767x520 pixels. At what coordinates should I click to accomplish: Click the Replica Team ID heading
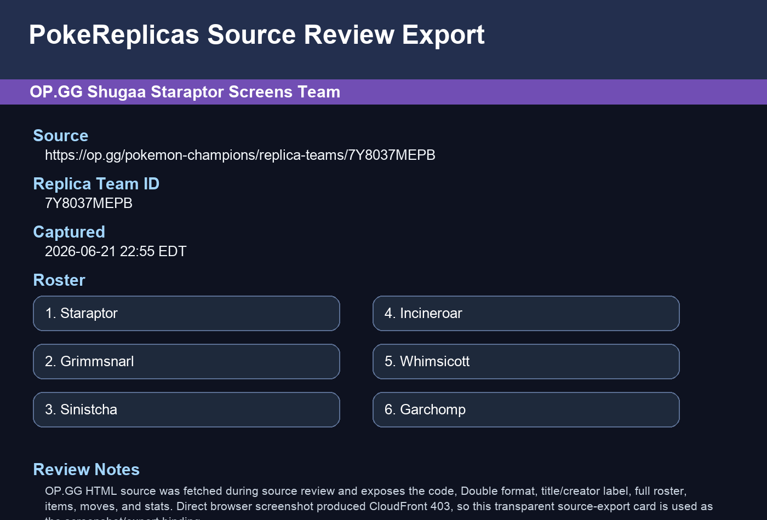tap(96, 184)
